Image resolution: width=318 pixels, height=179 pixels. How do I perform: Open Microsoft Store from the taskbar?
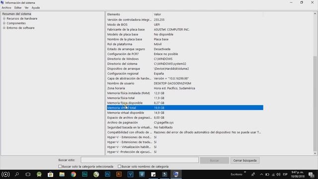(x=51, y=175)
